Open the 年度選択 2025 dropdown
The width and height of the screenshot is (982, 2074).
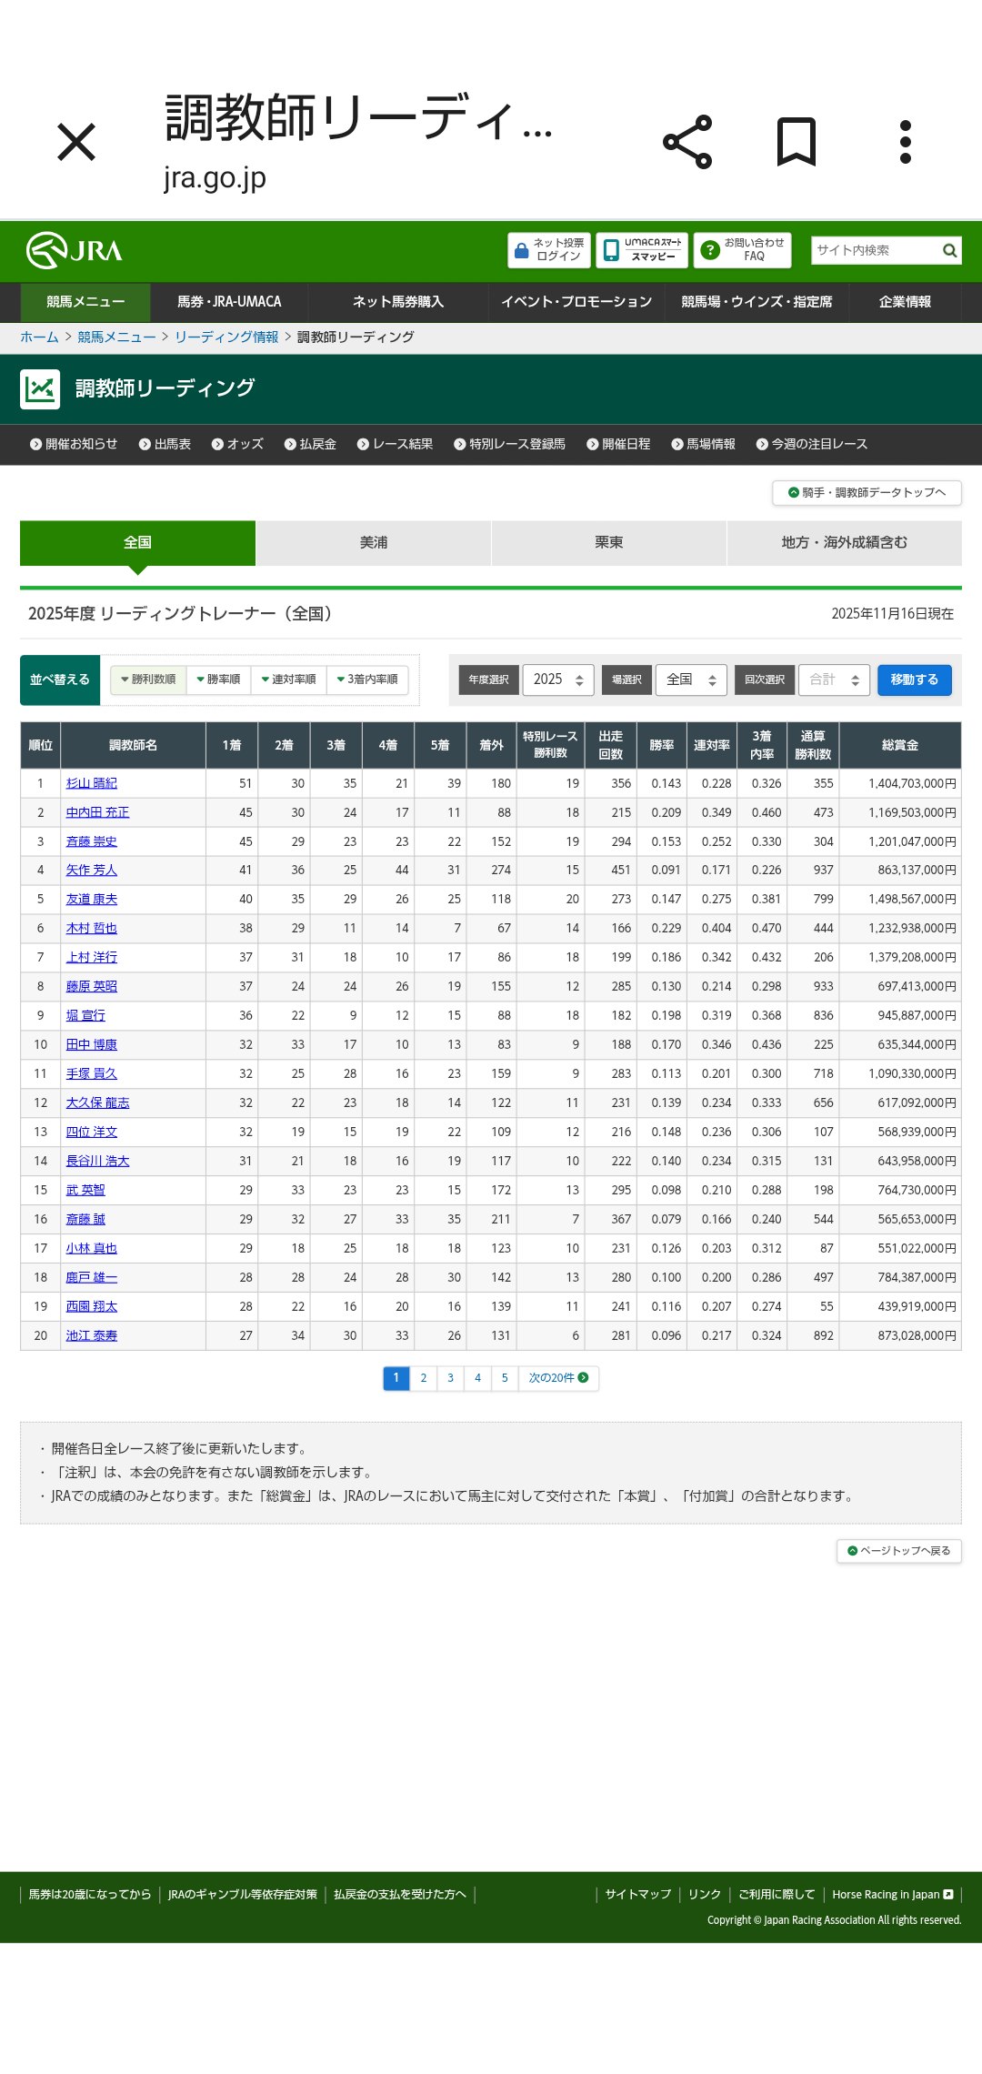[558, 680]
